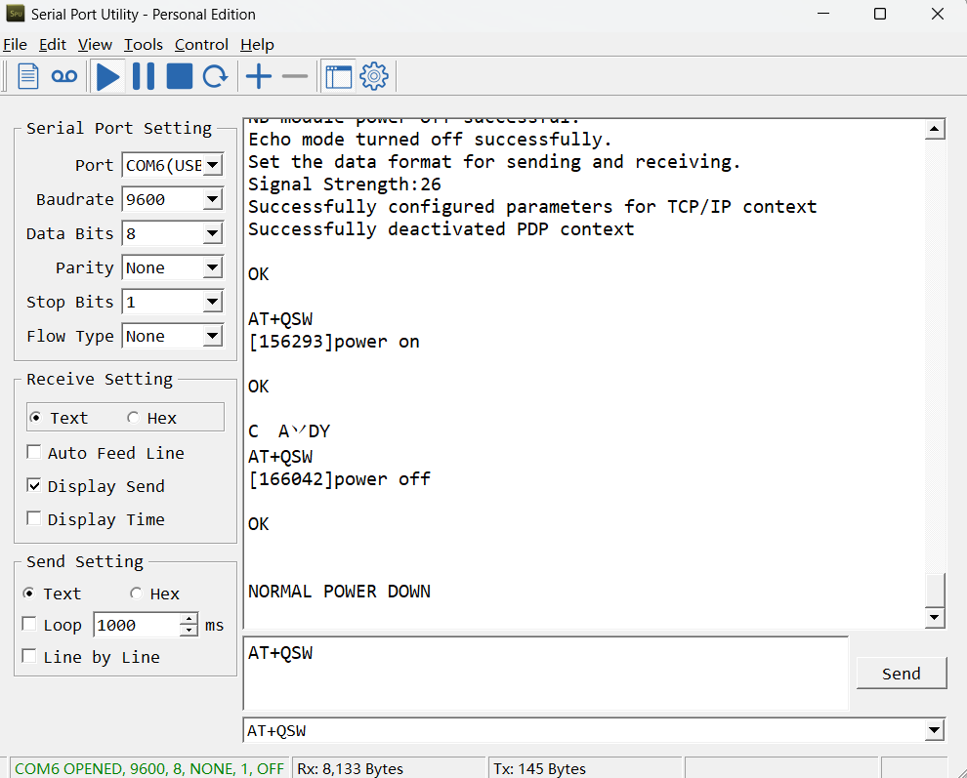Open settings with the gear icon
967x778 pixels.
374,76
